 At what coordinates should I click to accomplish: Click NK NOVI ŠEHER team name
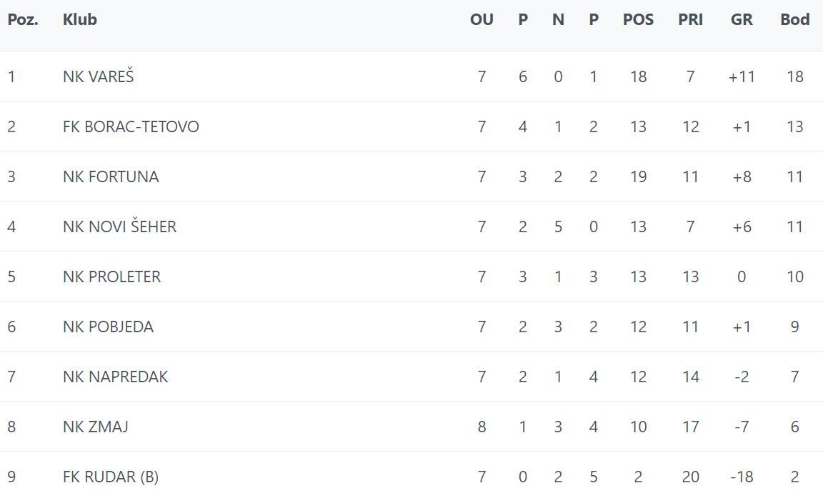pyautogui.click(x=119, y=226)
